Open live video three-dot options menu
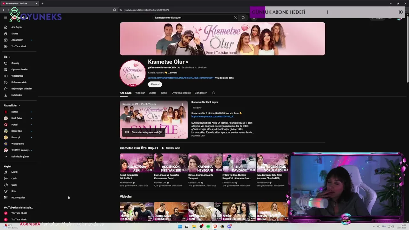The image size is (409, 230). [x=183, y=104]
